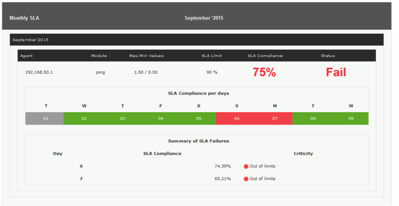Select the red 75% compliance figure
This screenshot has height=206, width=399.
[x=264, y=72]
